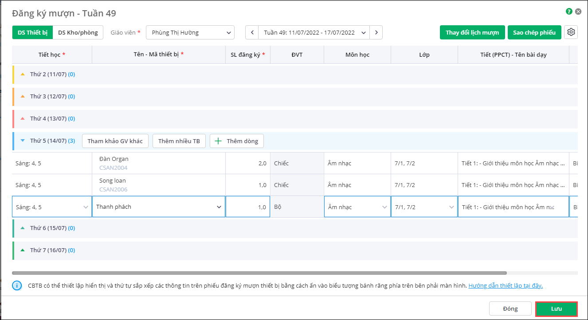Click lesson title in Song loan row
The width and height of the screenshot is (588, 320).
[513, 185]
